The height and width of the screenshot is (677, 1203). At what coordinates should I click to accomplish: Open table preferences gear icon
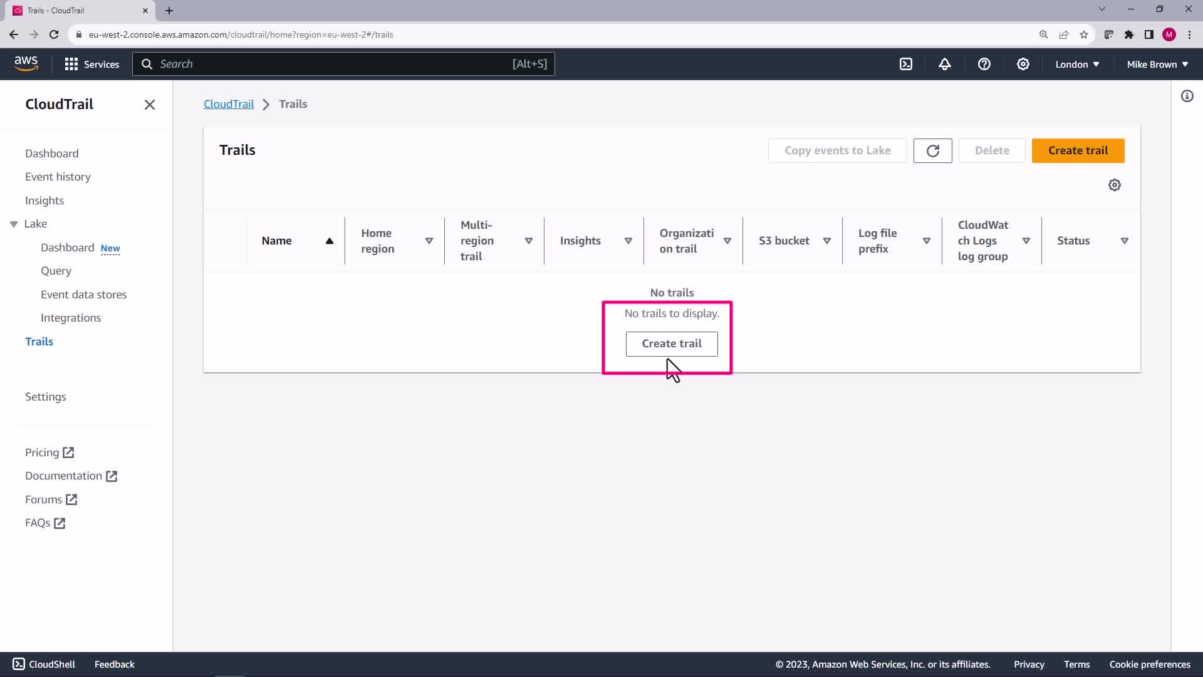coord(1114,185)
